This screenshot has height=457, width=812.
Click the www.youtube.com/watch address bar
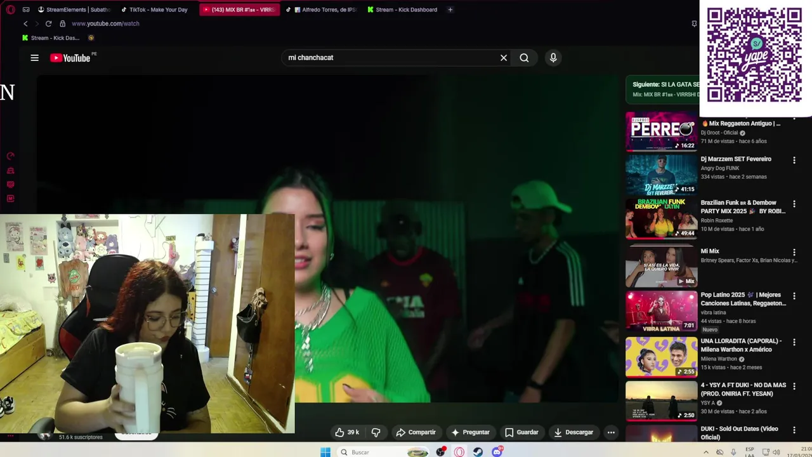tap(105, 23)
